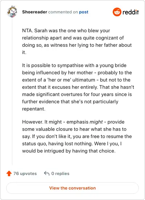
Task: Click the reply arrow icon
Action: pyautogui.click(x=47, y=173)
